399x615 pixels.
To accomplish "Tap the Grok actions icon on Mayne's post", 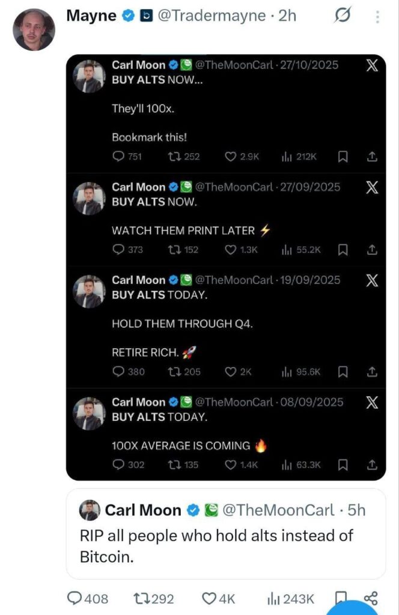I will (343, 16).
